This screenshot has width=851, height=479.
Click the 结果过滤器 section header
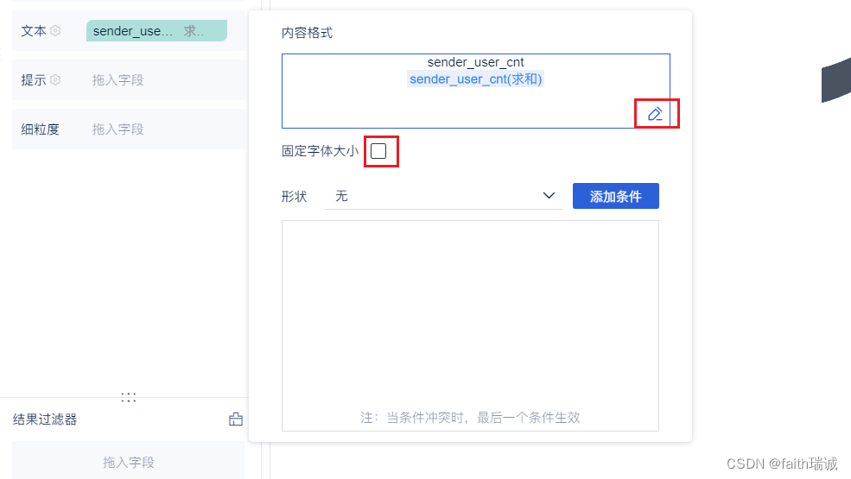coord(45,419)
